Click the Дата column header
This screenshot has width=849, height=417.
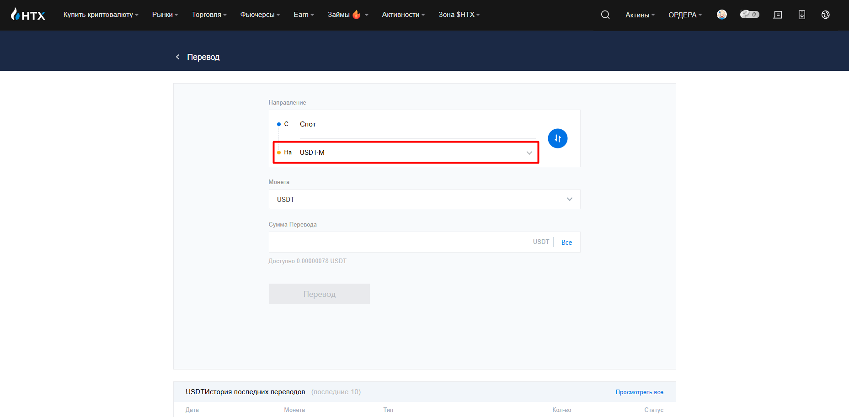pyautogui.click(x=192, y=410)
